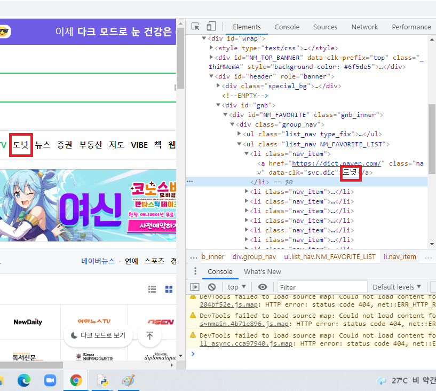
Task: Focus the console prompt line
Action: [x=310, y=354]
